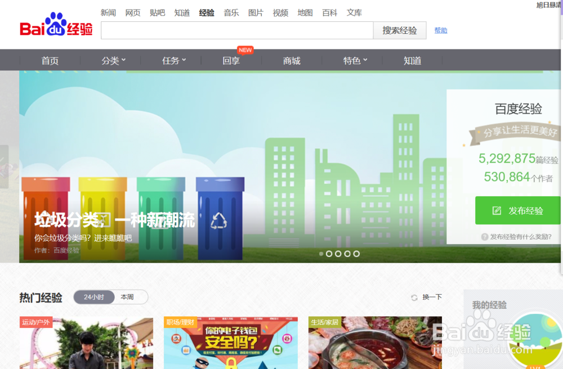The height and width of the screenshot is (369, 563).
Task: Expand the 分类 dropdown menu
Action: tap(114, 61)
